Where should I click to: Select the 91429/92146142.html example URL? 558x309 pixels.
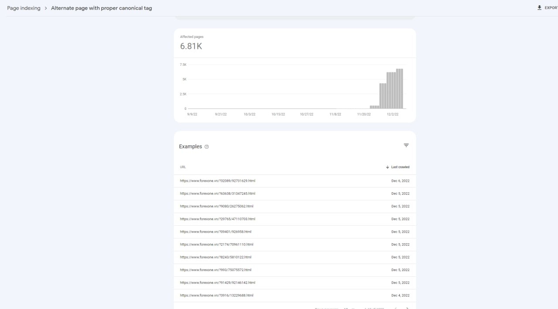point(218,282)
